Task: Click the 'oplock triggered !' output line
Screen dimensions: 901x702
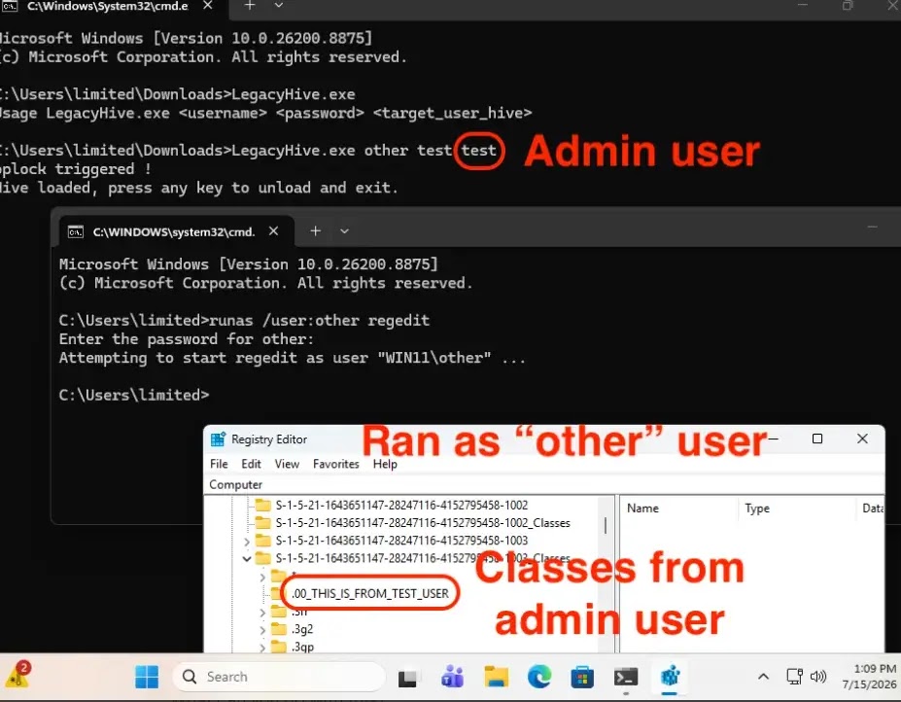Action: [x=75, y=169]
